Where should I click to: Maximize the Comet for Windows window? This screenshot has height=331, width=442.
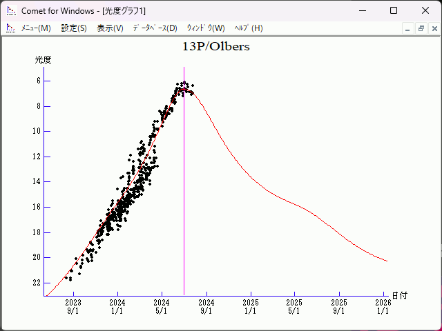click(x=394, y=11)
